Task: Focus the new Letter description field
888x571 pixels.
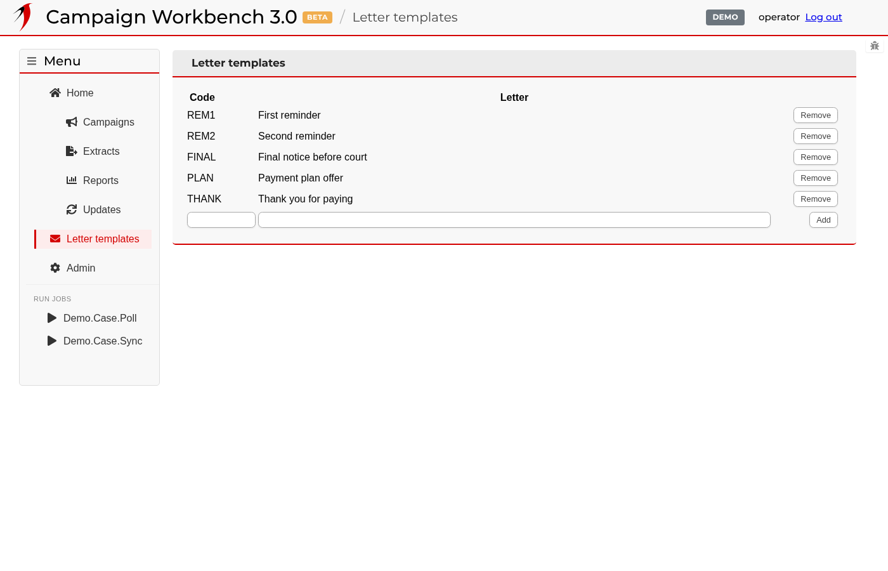Action: point(514,220)
